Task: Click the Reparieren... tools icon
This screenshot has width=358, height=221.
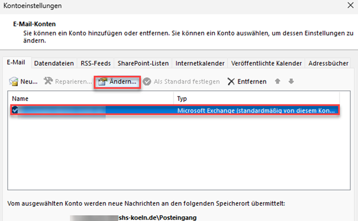Action: [x=48, y=81]
